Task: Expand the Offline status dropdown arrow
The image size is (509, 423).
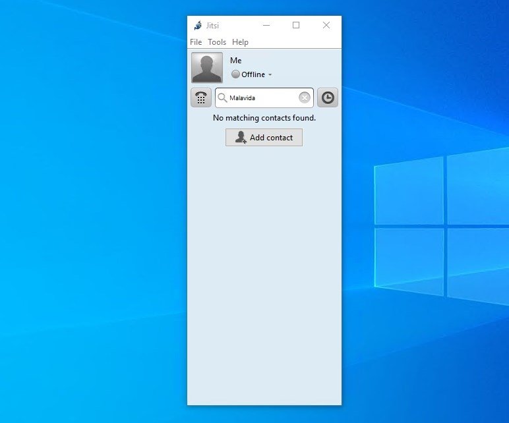Action: coord(270,74)
